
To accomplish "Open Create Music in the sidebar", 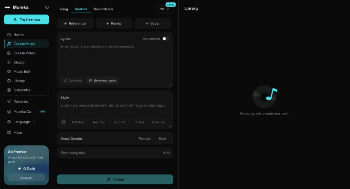I will coord(26,44).
